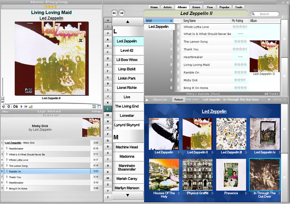Collapse Album List panel with up triangle
This screenshot has height=204, width=290.
(147, 99)
